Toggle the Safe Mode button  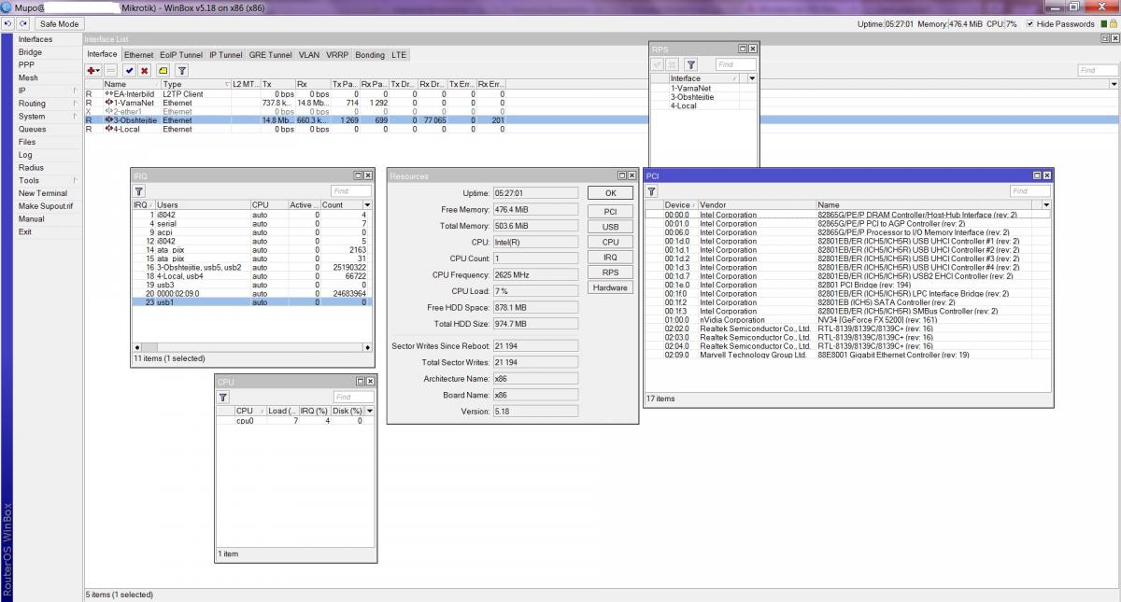point(60,23)
